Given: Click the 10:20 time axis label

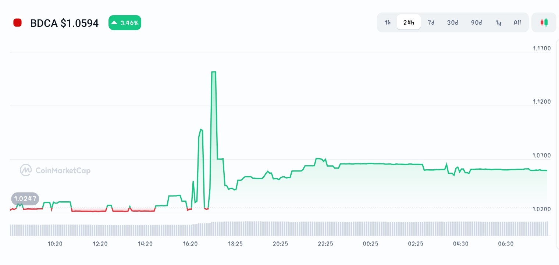Looking at the screenshot, I should click(x=55, y=244).
